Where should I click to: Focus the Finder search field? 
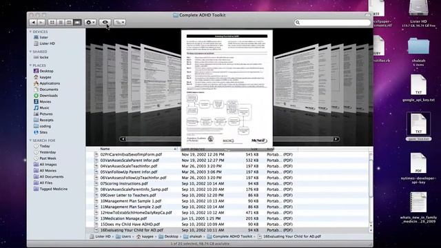pyautogui.click(x=332, y=22)
